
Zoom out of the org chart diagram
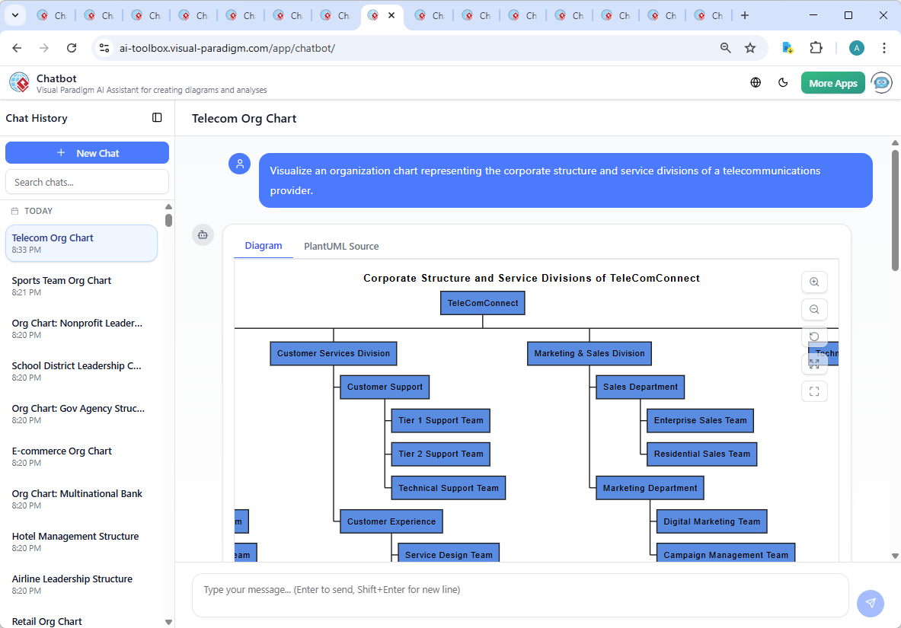click(x=814, y=309)
